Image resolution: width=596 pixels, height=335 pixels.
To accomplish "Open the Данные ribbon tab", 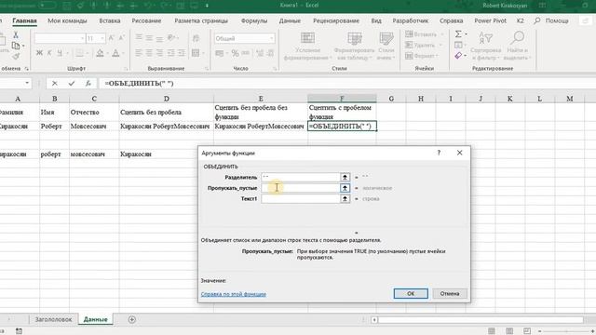I will pos(290,20).
